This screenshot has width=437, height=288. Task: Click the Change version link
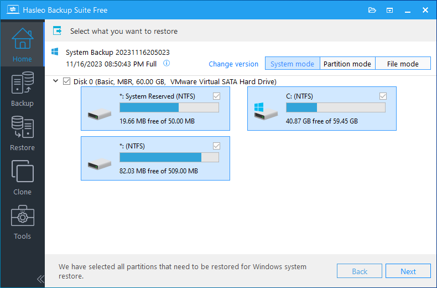[x=233, y=64]
